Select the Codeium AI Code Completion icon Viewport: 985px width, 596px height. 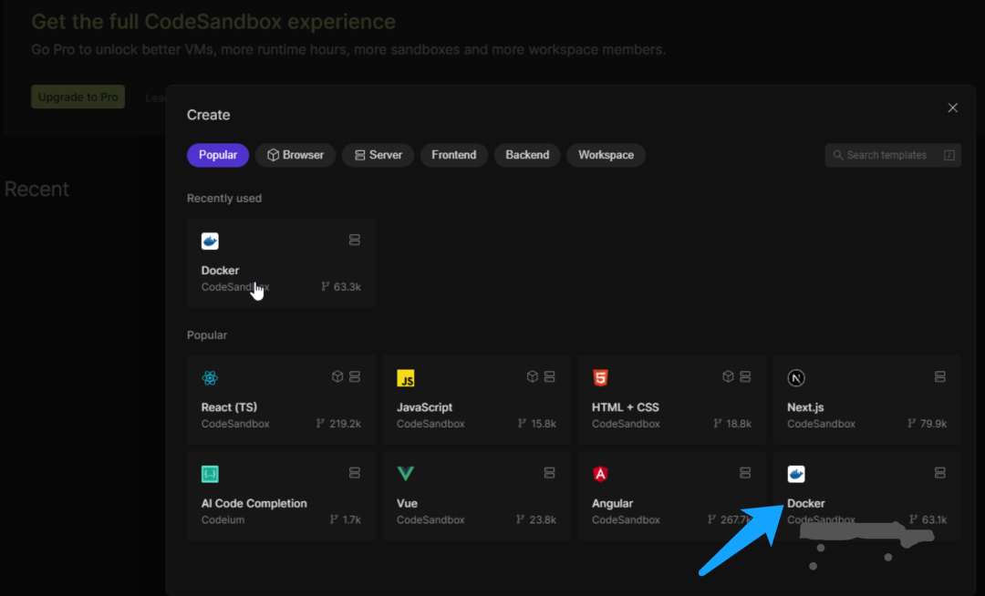[x=210, y=473]
